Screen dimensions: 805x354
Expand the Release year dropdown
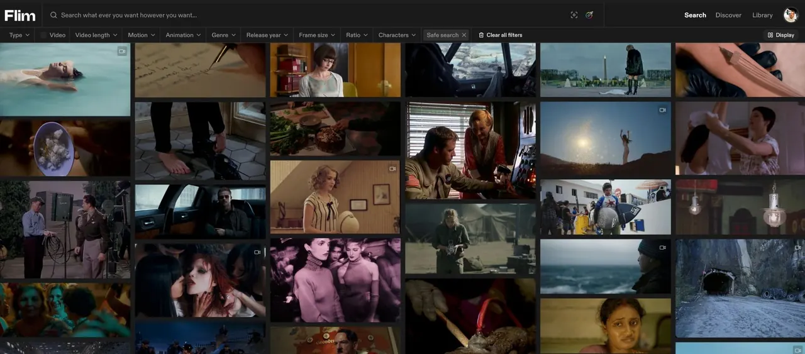click(x=267, y=35)
